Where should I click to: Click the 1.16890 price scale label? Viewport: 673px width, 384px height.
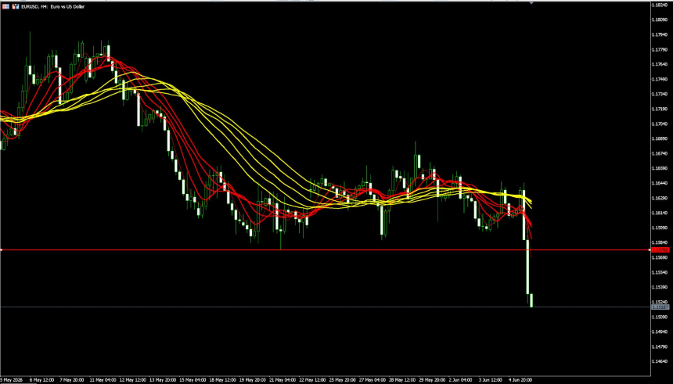tap(659, 138)
